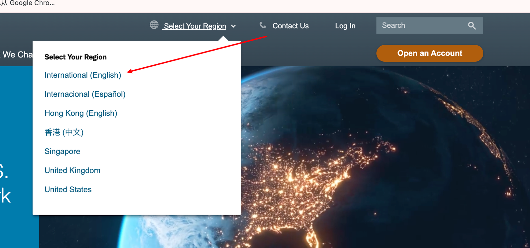
Task: Click the magnifying glass search icon
Action: (x=472, y=26)
